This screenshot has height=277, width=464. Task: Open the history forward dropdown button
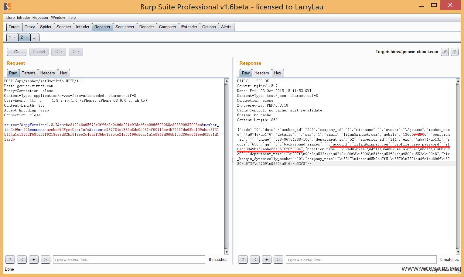(x=76, y=52)
